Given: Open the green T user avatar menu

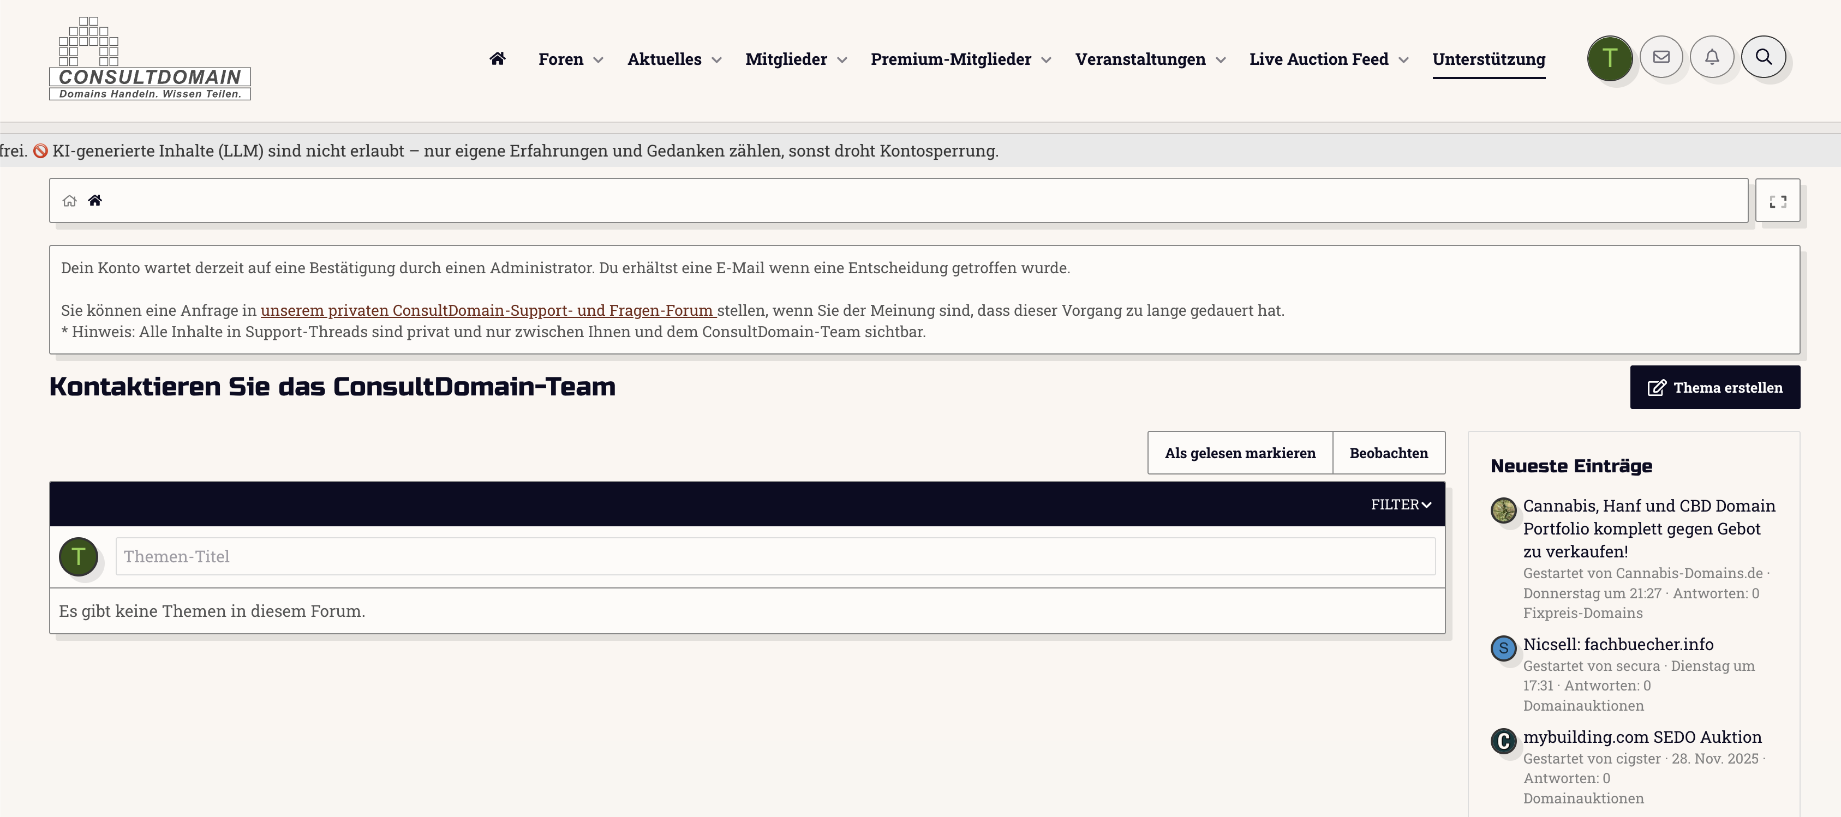Looking at the screenshot, I should (x=1610, y=58).
